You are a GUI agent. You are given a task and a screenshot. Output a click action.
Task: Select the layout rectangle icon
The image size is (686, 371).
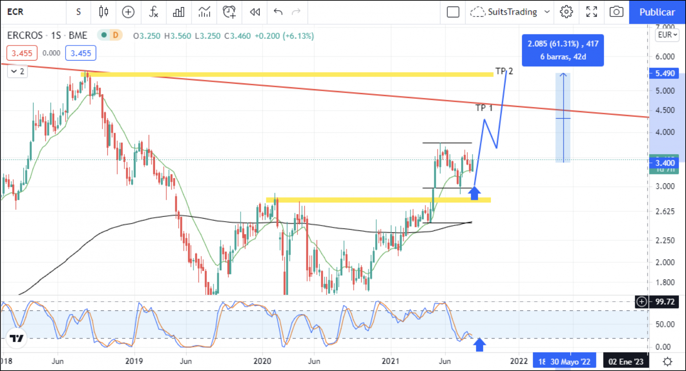453,12
